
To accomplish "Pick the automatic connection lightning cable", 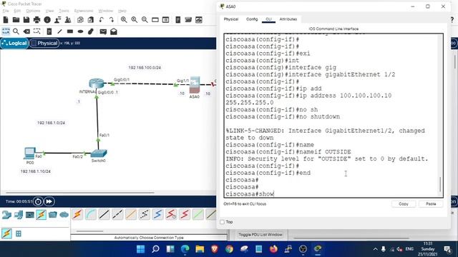I will coord(78,214).
